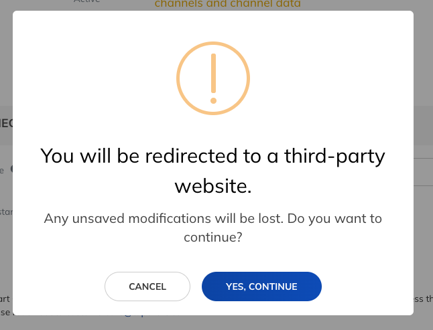Confirm redirect with Yes, Continue button

(261, 286)
